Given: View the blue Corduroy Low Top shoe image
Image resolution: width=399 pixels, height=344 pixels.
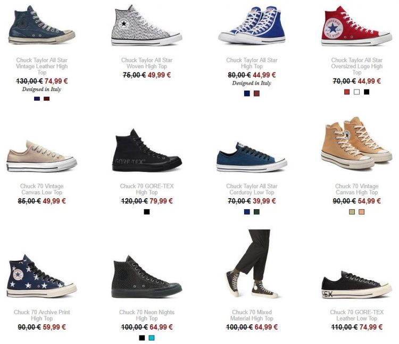Looking at the screenshot, I should [252, 157].
